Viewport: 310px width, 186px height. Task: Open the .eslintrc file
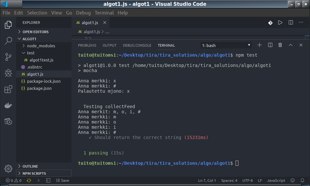click(x=44, y=67)
